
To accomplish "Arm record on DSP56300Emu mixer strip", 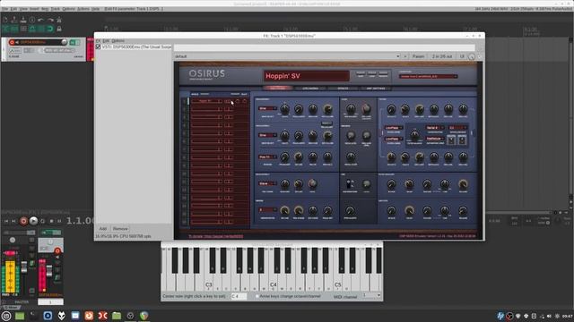I will click(x=57, y=250).
